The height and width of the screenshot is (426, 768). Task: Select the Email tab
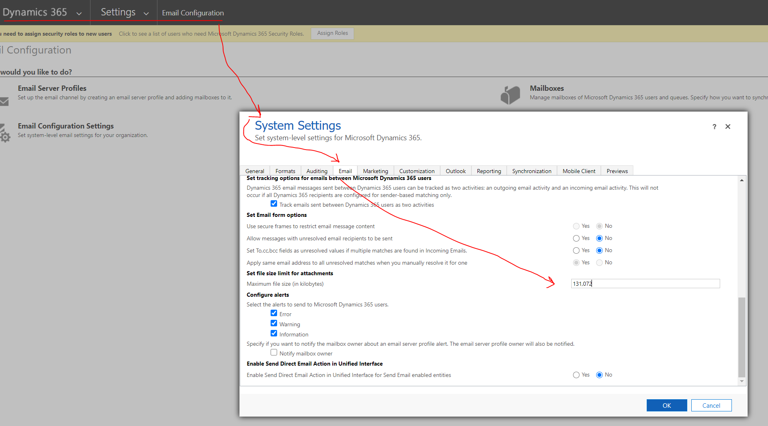345,171
